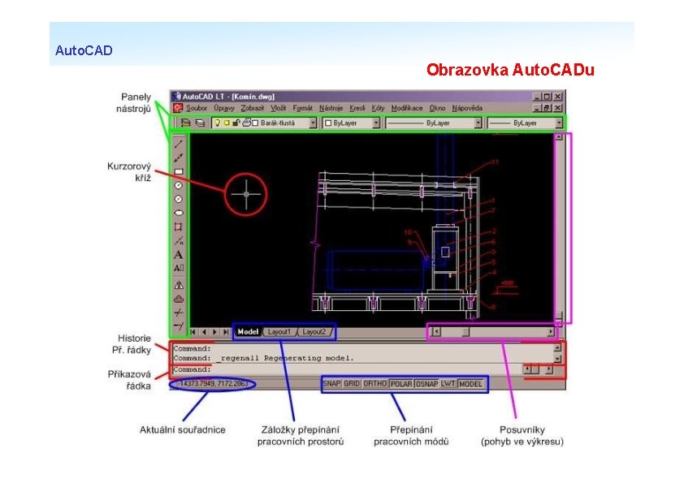Viewport: 684px width, 483px height.
Task: Open the Modifikace menu
Action: click(x=407, y=108)
